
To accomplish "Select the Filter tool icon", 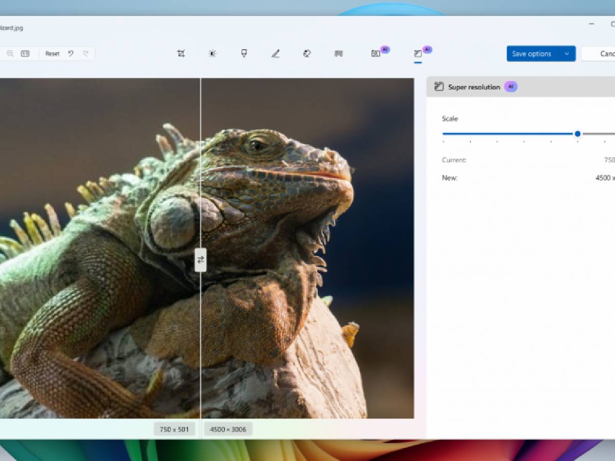I will click(244, 53).
